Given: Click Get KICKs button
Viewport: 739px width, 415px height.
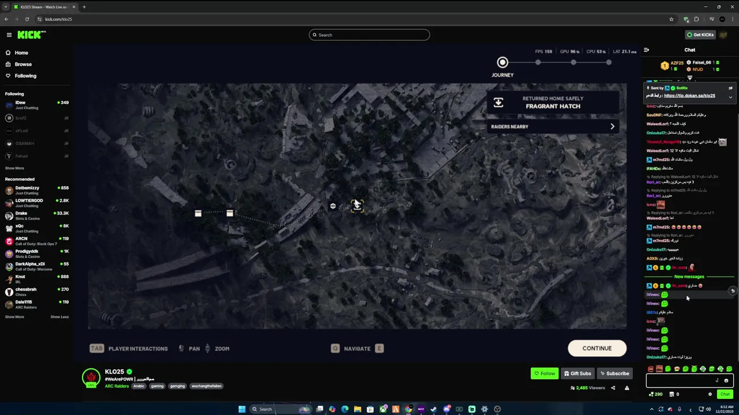Looking at the screenshot, I should 700,35.
